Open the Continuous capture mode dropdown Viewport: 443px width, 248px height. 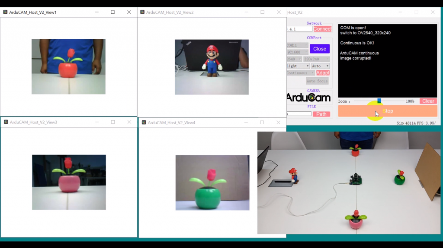point(301,73)
